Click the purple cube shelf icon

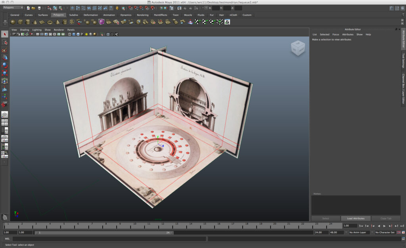click(101, 22)
